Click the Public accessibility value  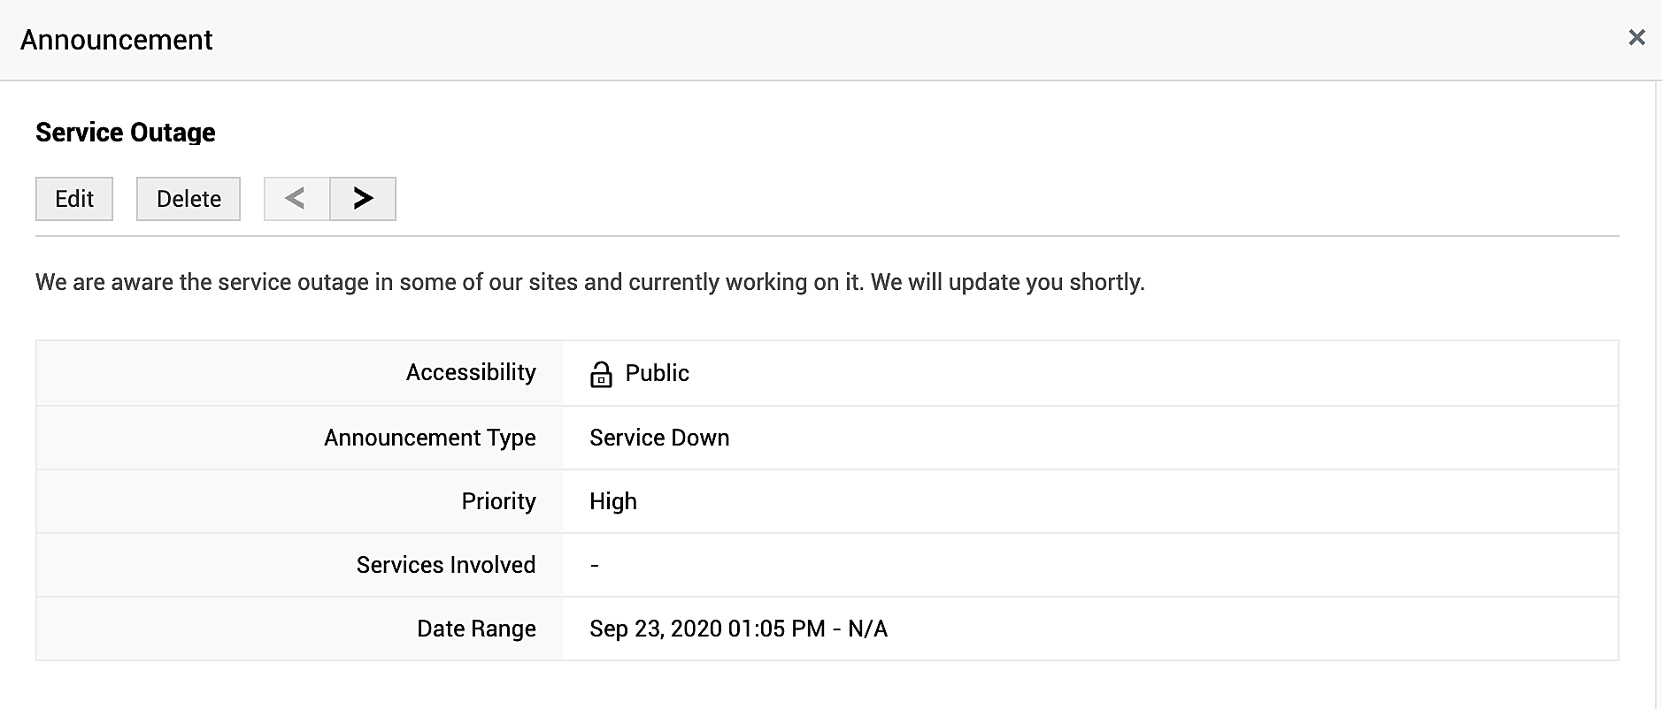coord(657,373)
